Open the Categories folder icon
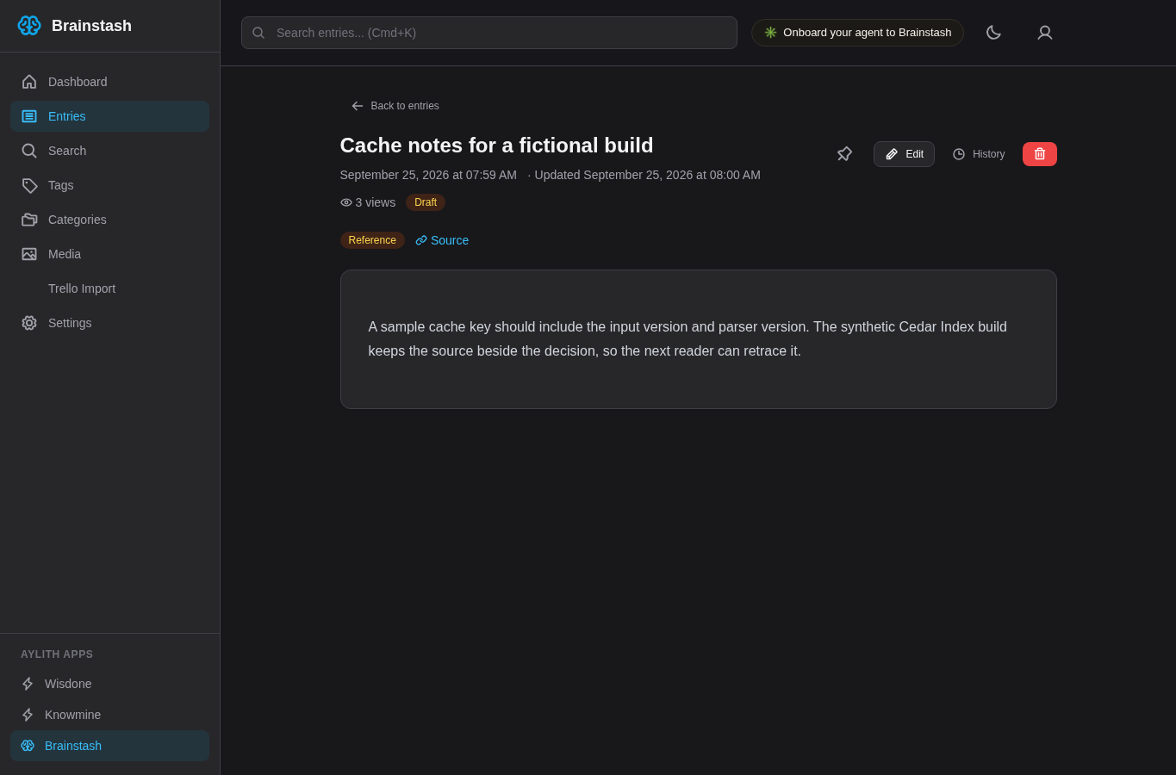Image resolution: width=1176 pixels, height=775 pixels. tap(29, 220)
